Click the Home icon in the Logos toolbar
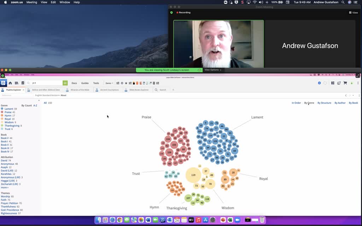This screenshot has width=362, height=226. tap(10, 83)
